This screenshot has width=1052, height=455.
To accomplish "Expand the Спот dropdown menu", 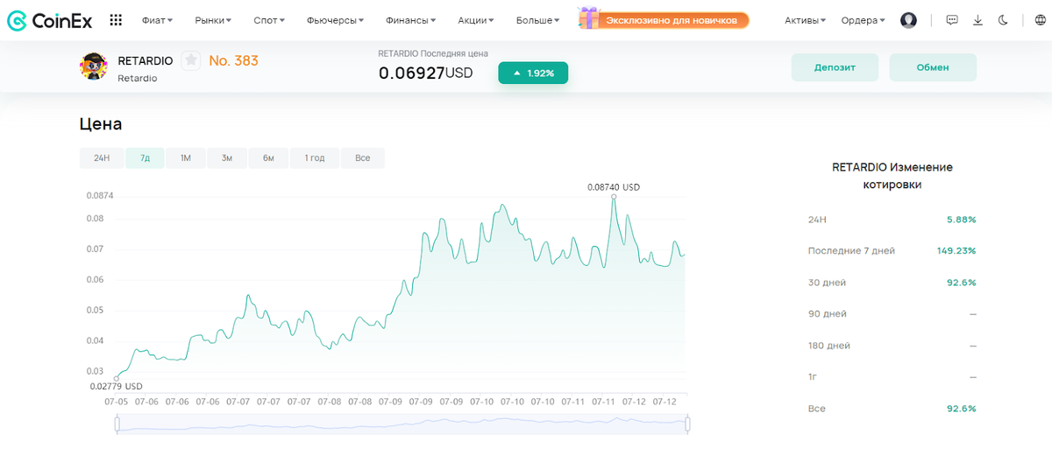I will [x=270, y=19].
